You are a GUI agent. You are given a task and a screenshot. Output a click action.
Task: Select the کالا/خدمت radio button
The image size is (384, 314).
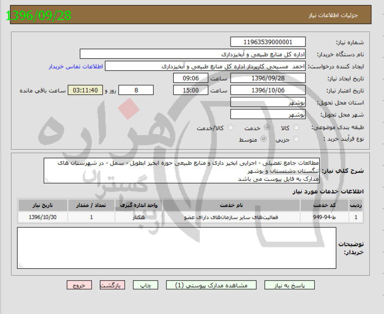(230, 127)
